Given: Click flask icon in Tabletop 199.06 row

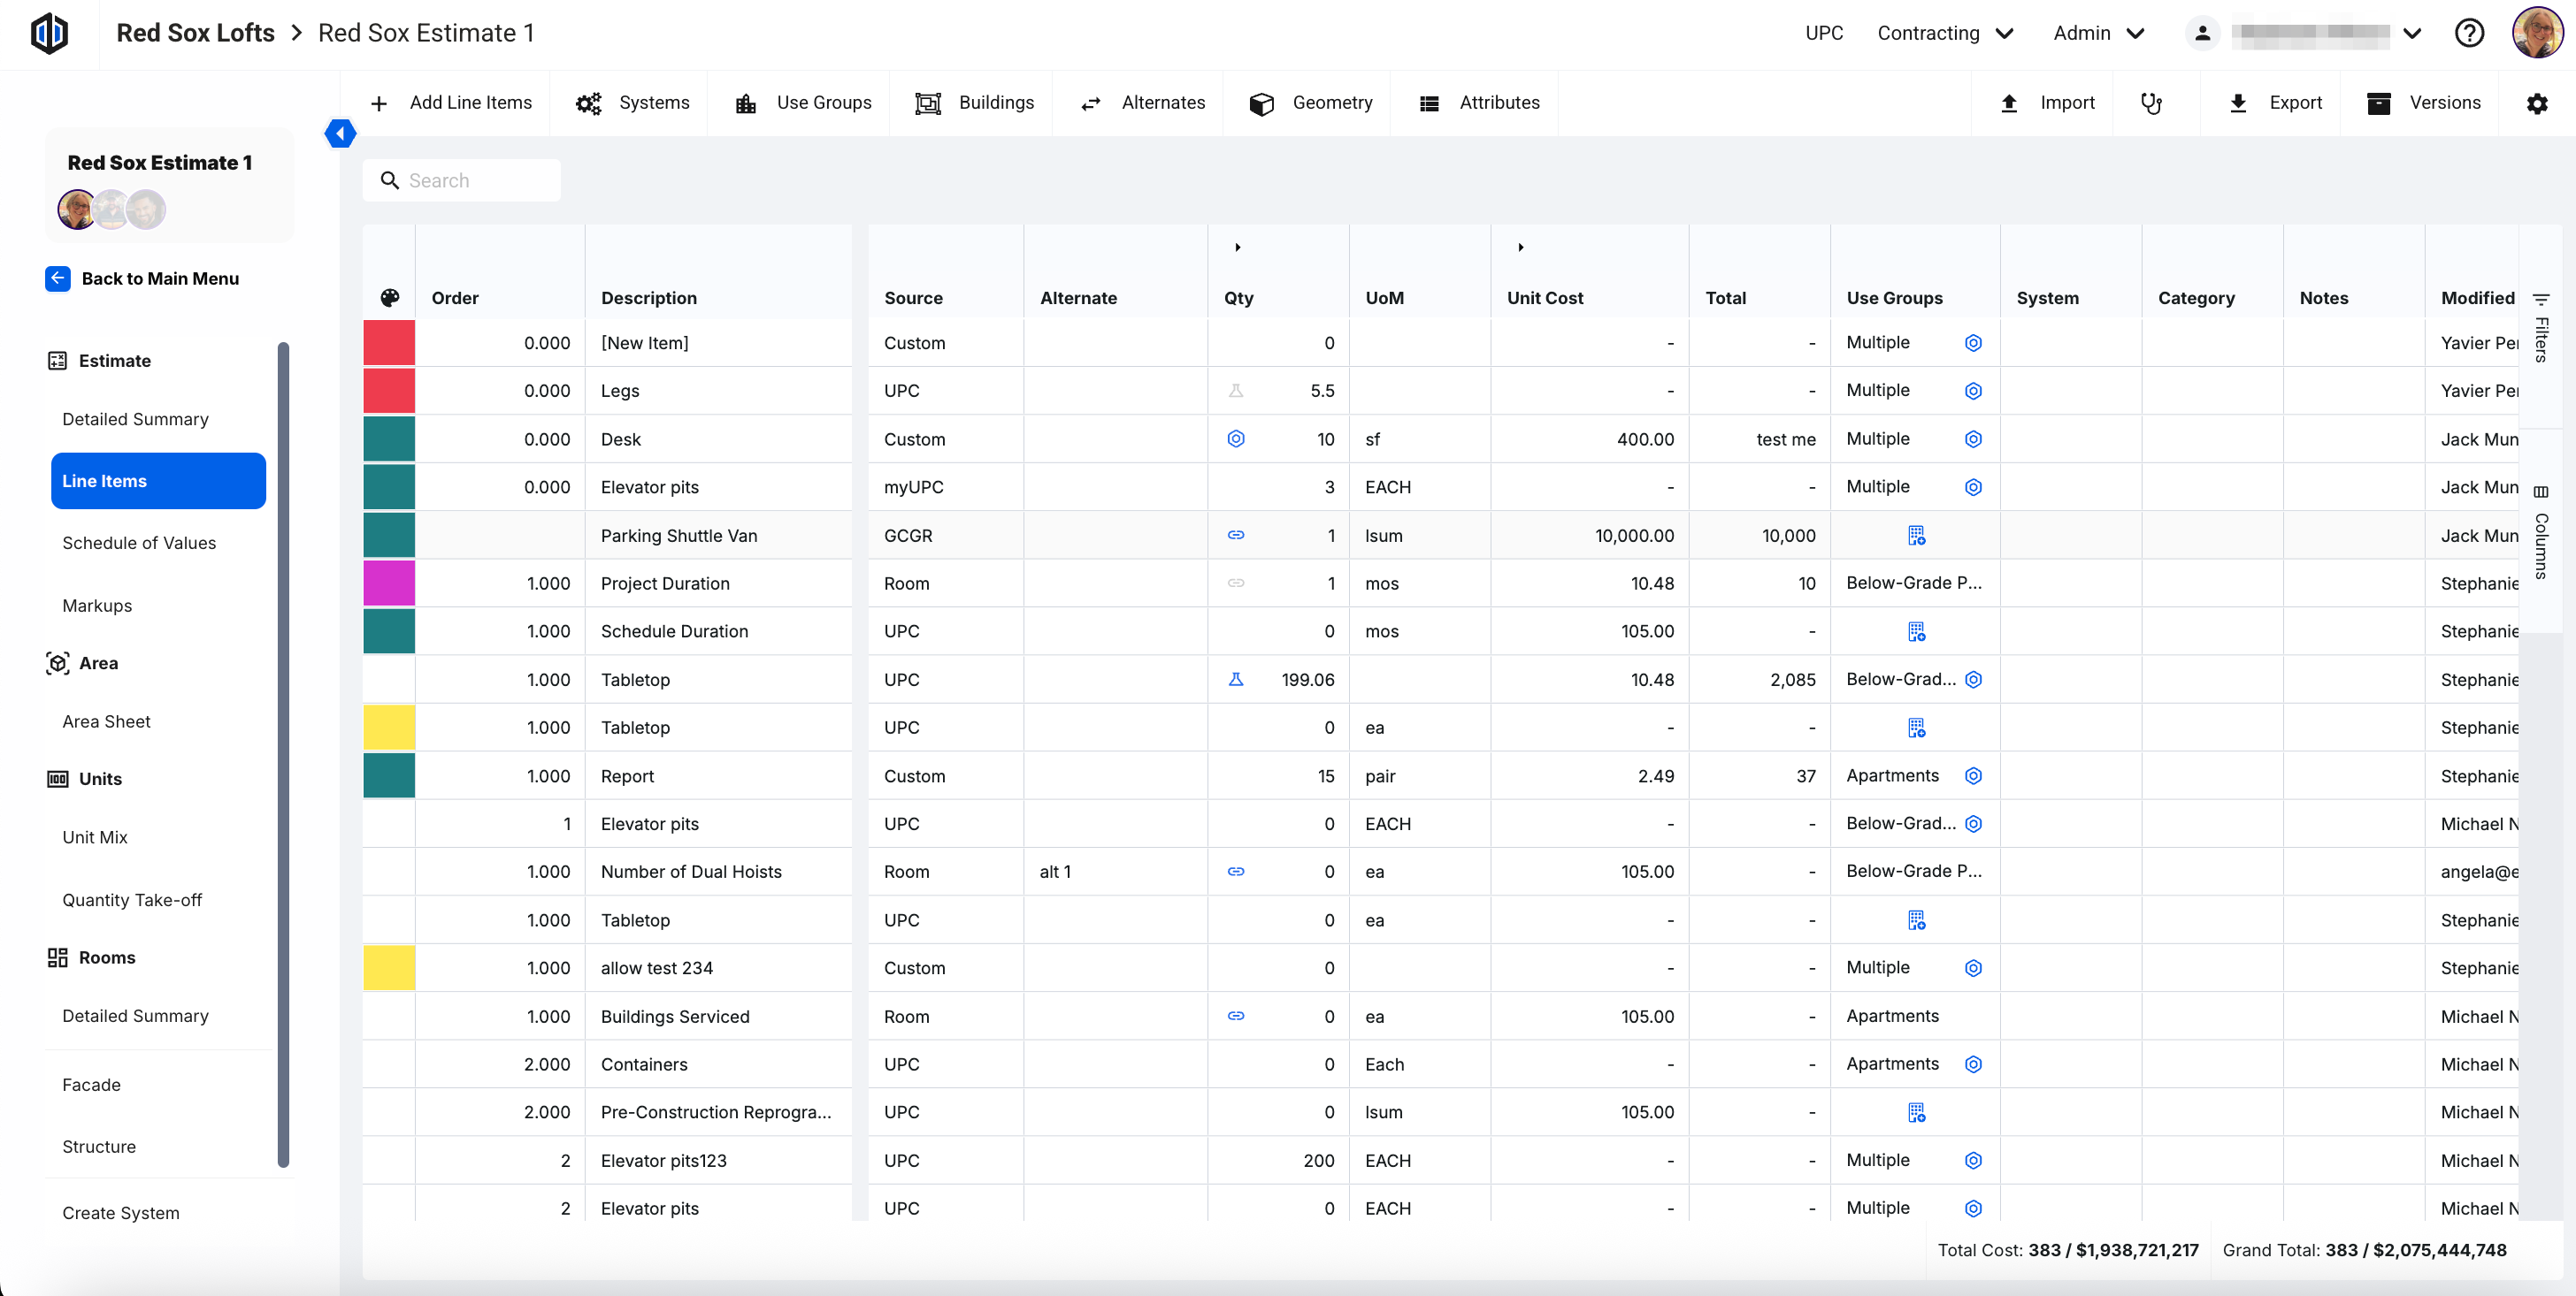Looking at the screenshot, I should [1236, 680].
